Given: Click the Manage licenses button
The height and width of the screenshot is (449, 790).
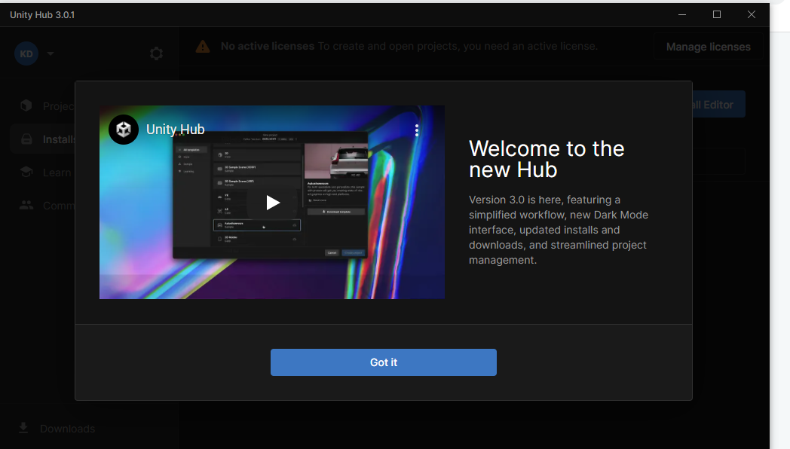Looking at the screenshot, I should (x=708, y=47).
